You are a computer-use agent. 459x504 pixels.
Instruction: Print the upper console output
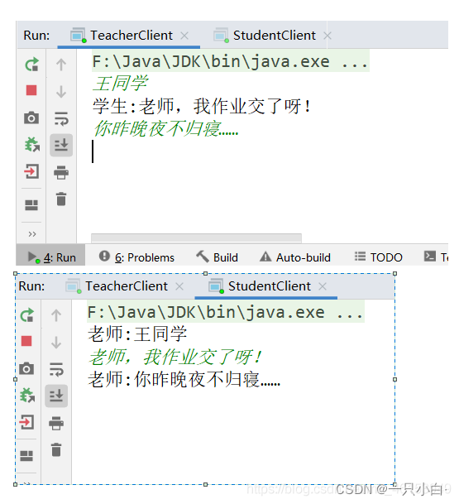click(61, 172)
